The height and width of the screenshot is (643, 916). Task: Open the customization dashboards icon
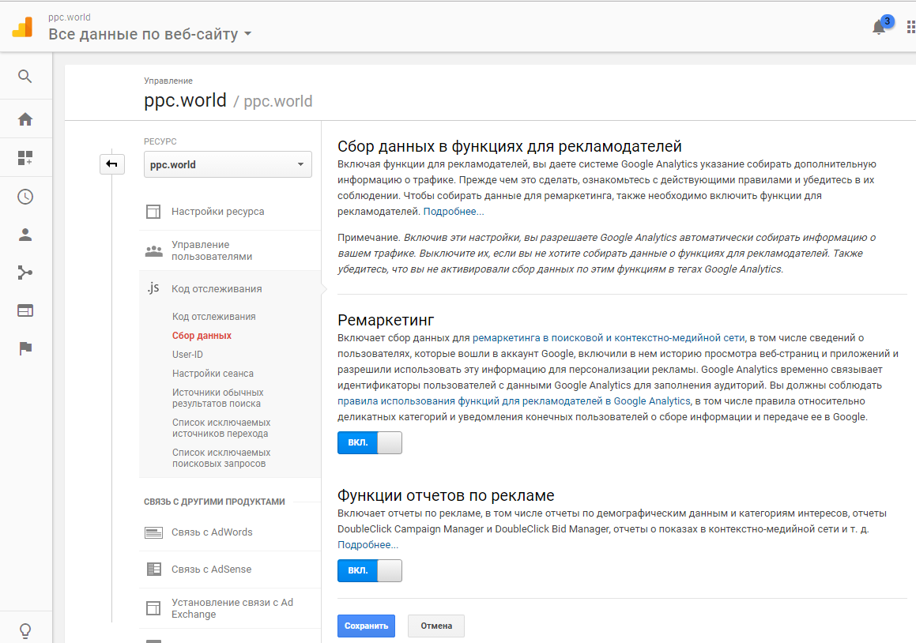(x=25, y=158)
